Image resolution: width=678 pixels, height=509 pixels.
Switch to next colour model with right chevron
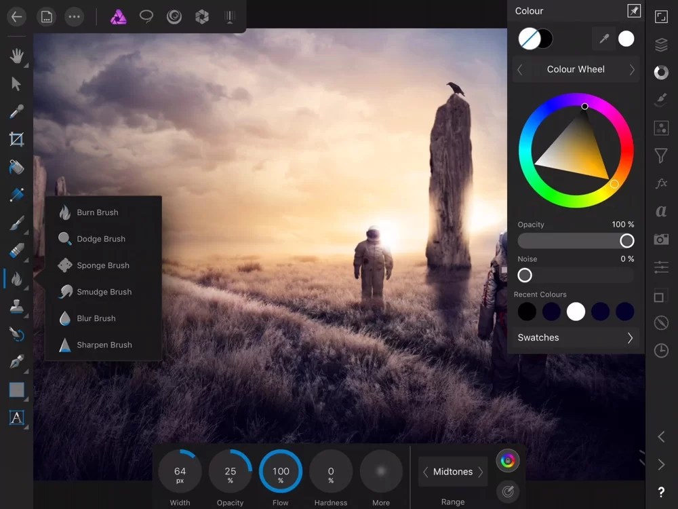click(632, 70)
